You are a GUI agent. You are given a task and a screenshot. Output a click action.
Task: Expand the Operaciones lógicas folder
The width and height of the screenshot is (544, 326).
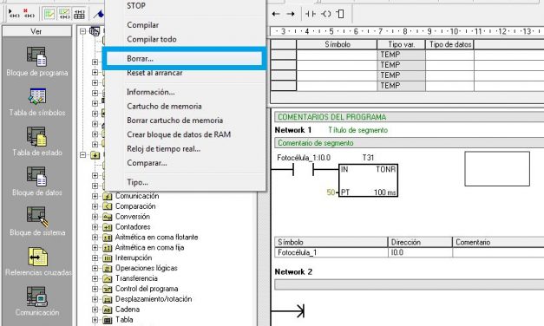(95, 269)
